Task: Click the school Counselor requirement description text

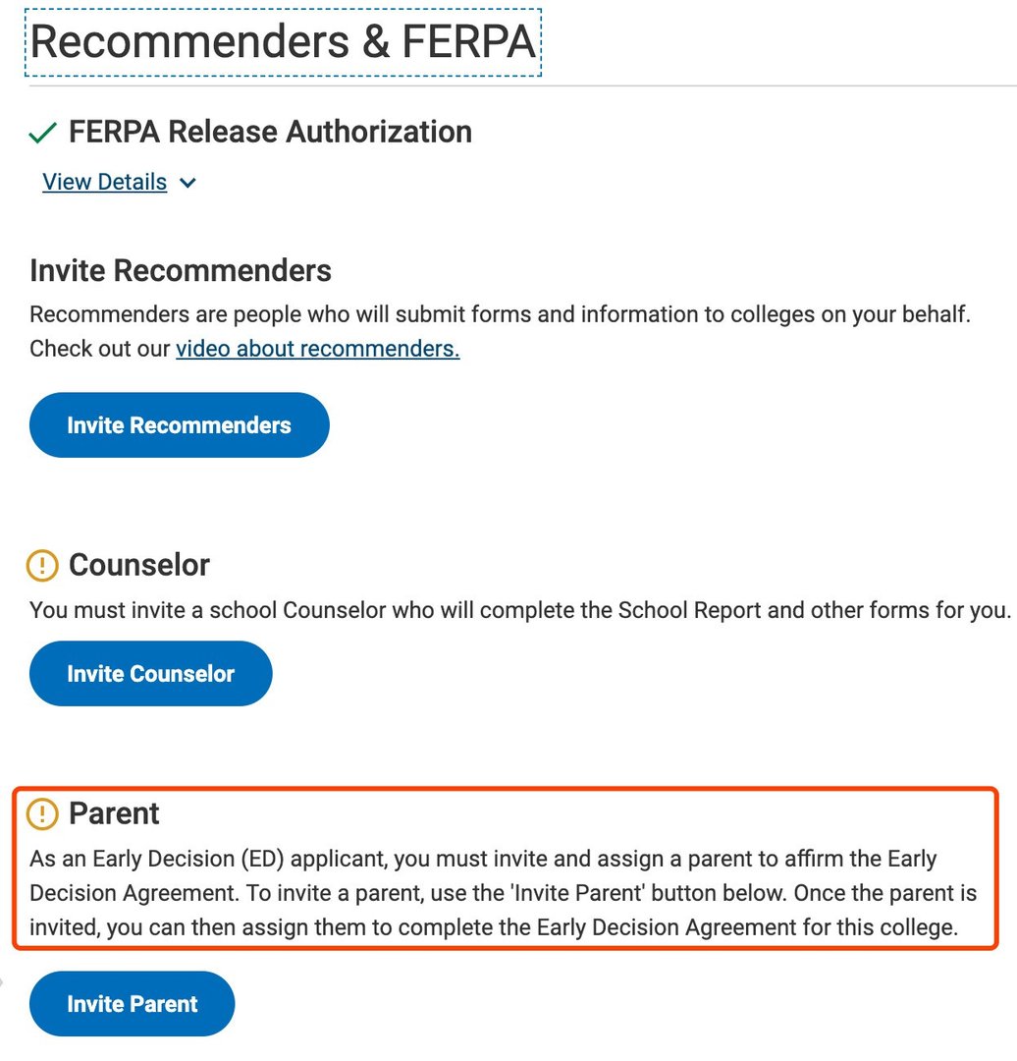Action: coord(520,610)
